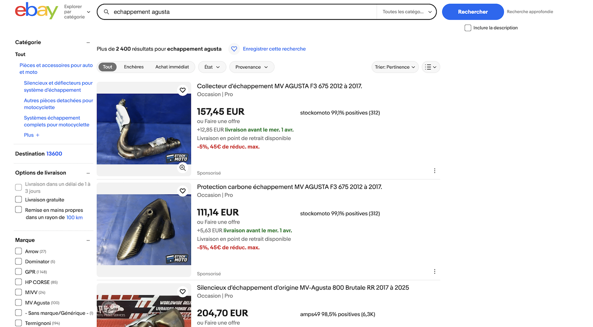Screen dimensions: 593x327
Task: Select the GPR brand checkbox
Action: click(x=18, y=272)
